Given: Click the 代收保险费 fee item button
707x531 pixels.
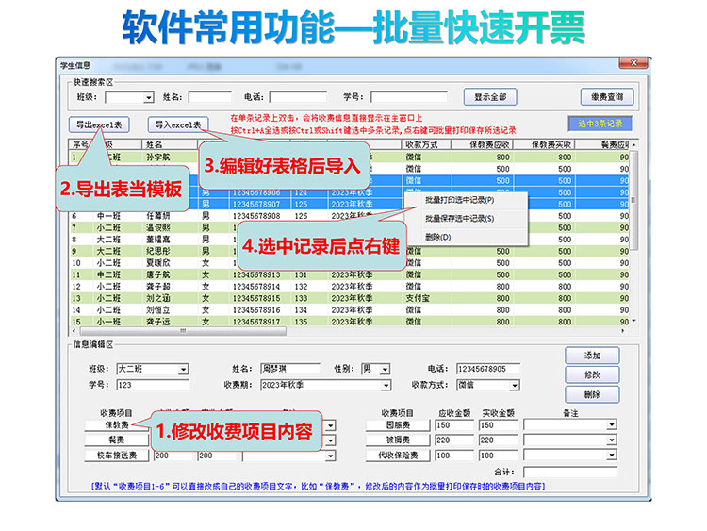Looking at the screenshot, I should [x=398, y=456].
